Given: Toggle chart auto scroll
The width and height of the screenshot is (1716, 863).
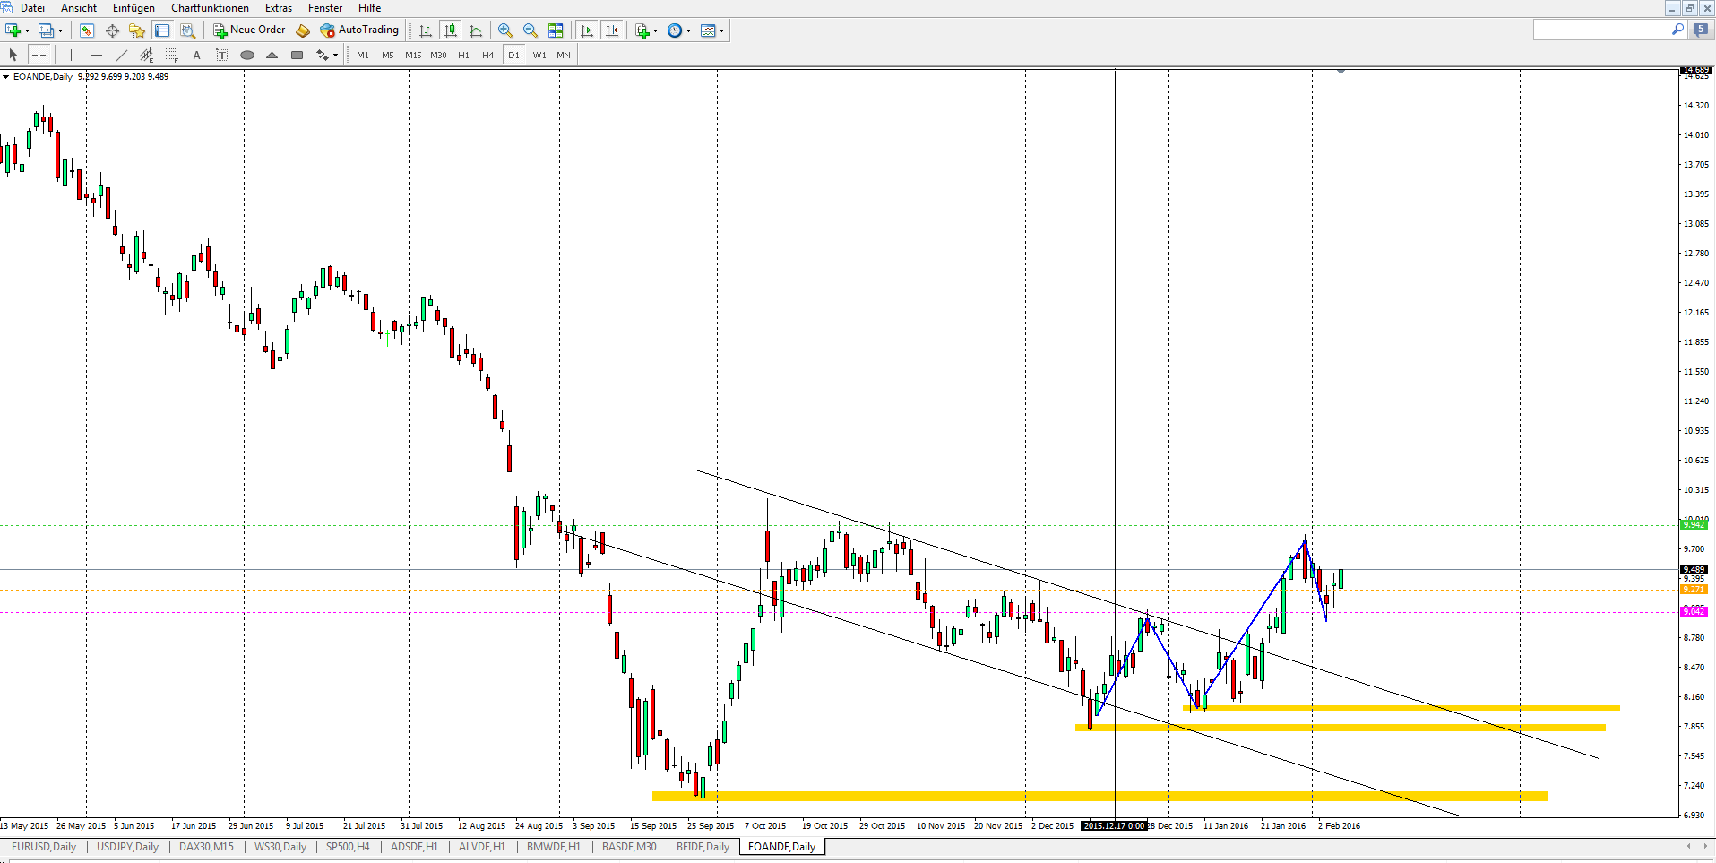Looking at the screenshot, I should 587,30.
